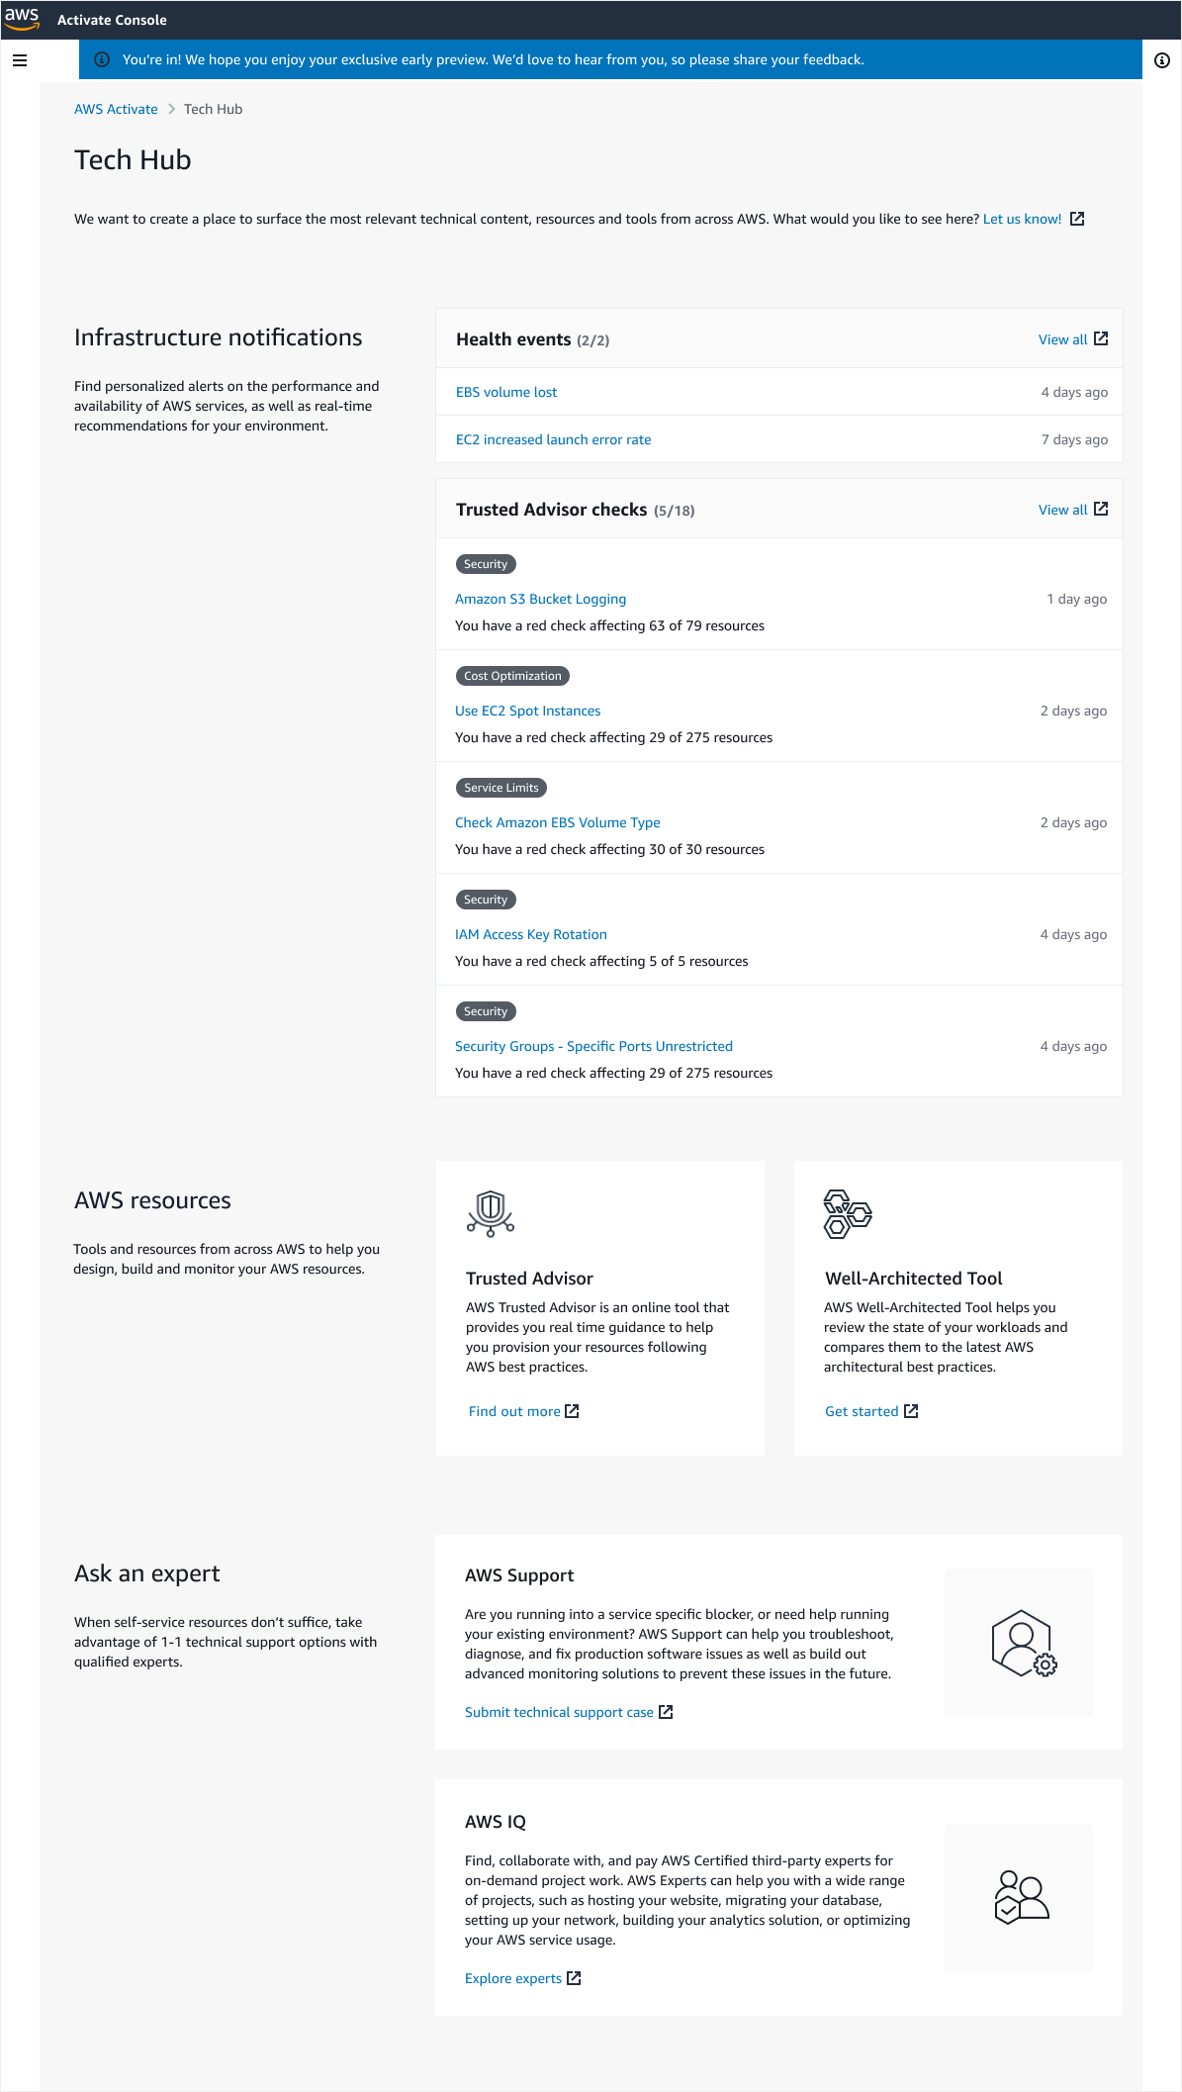
Task: Click external link icon beside Let us know
Action: pos(1077,219)
